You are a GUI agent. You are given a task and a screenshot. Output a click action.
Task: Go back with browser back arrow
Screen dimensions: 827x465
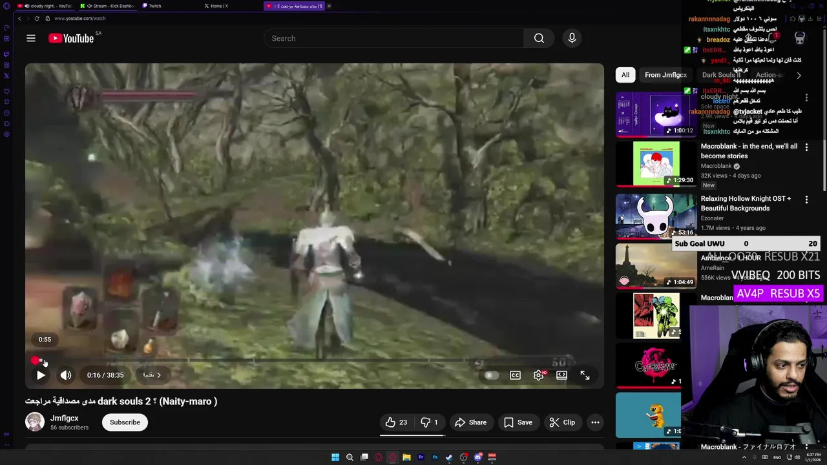point(19,19)
